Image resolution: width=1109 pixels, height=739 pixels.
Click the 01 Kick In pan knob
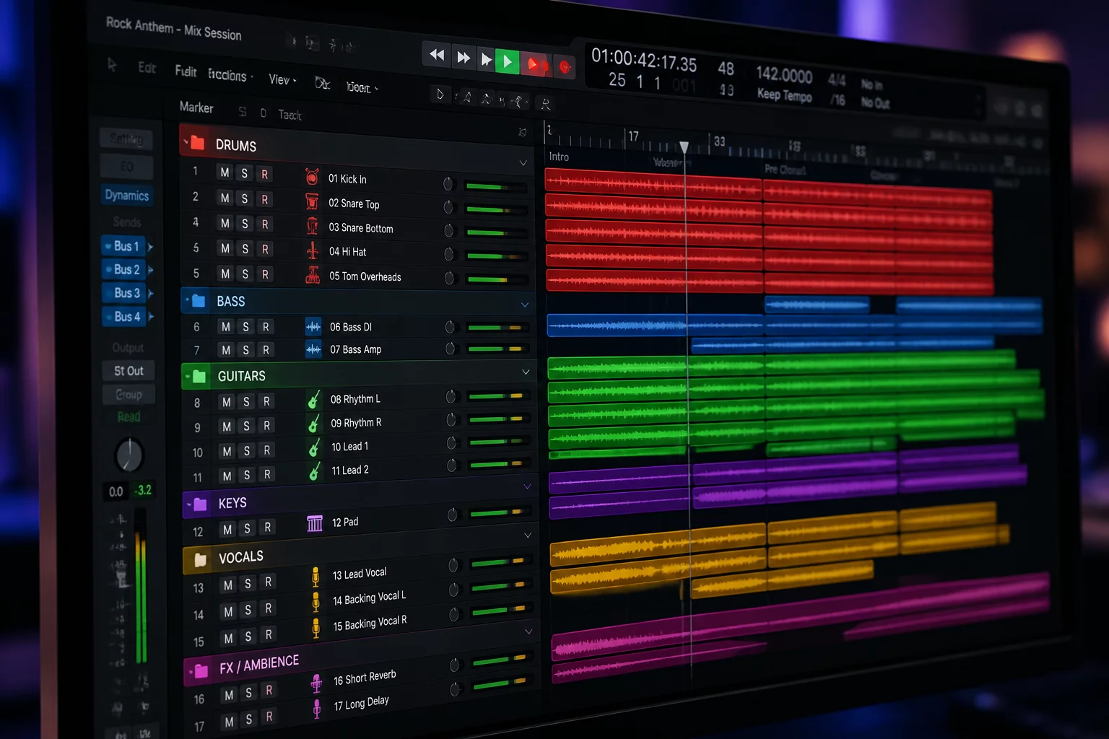pos(448,184)
